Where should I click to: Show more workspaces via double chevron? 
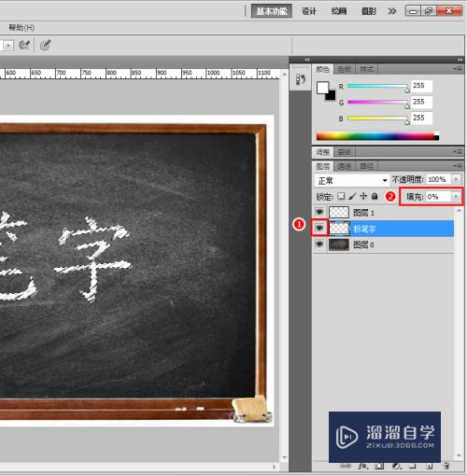392,11
